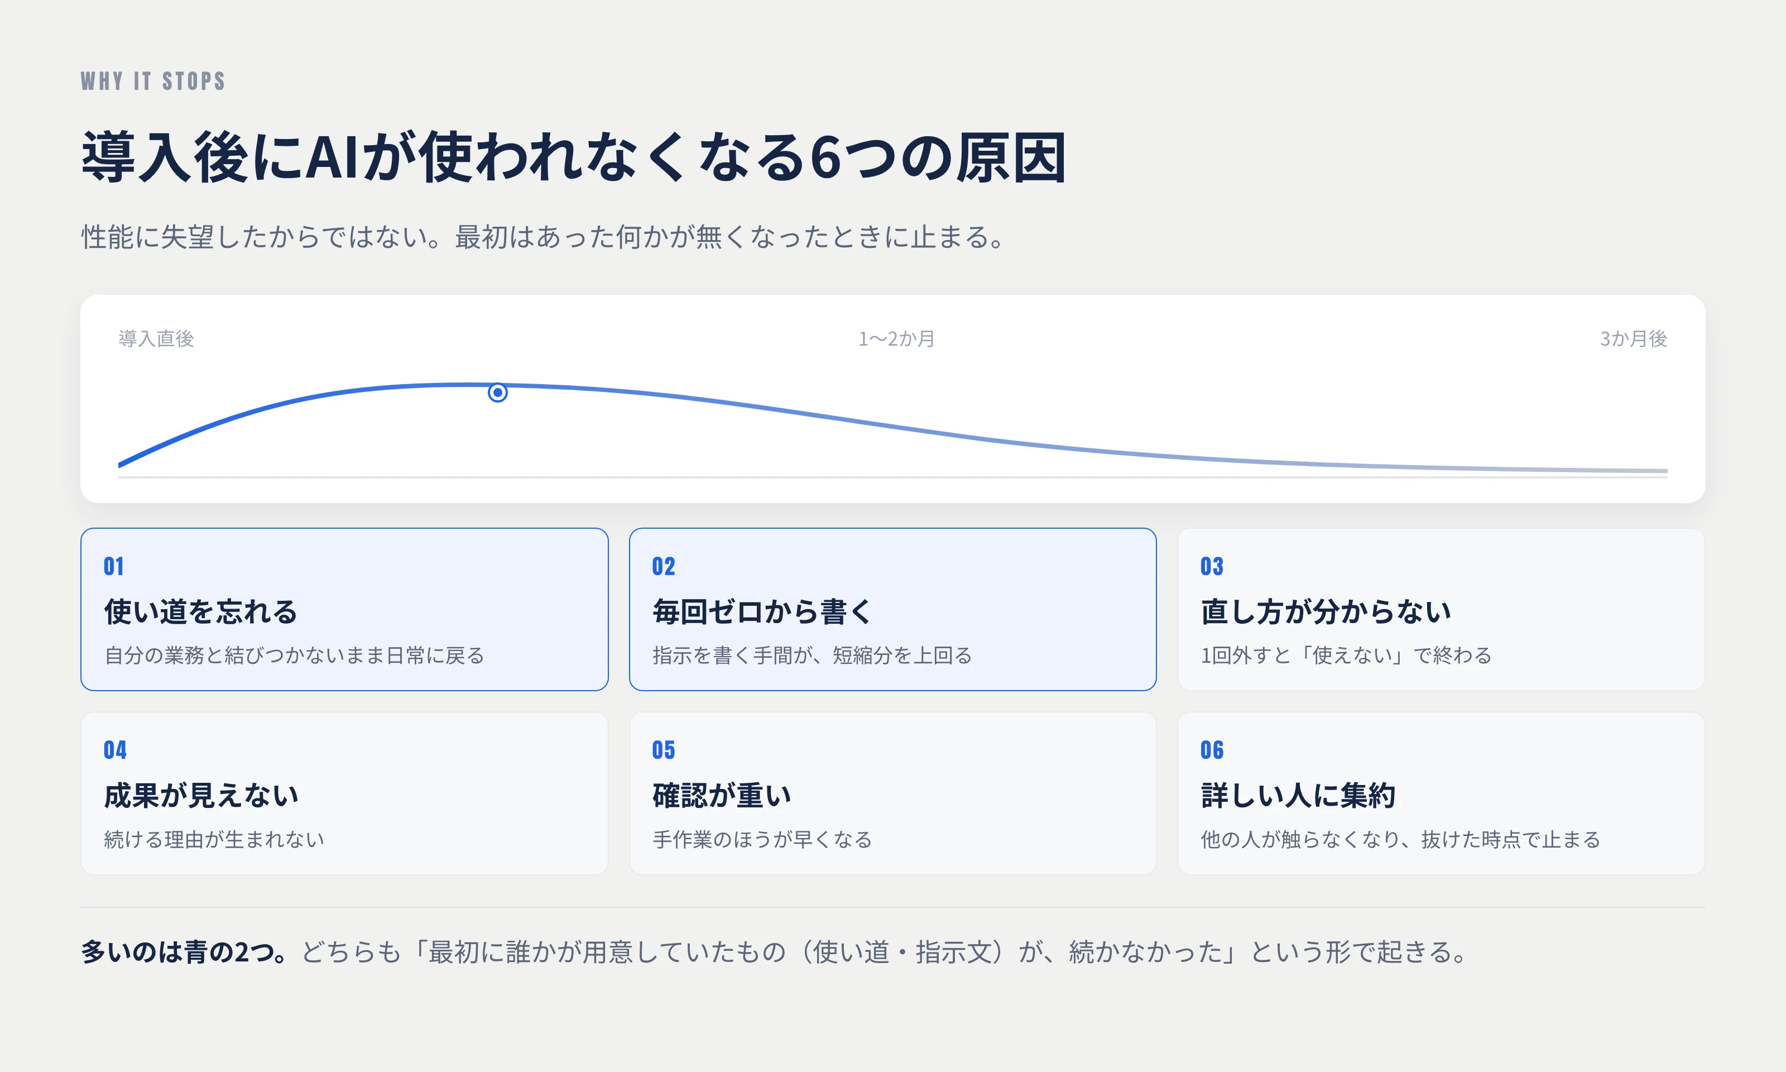Click the subtitle starting 性能に失望したからではない
Screen dimensions: 1786x1072
(543, 236)
